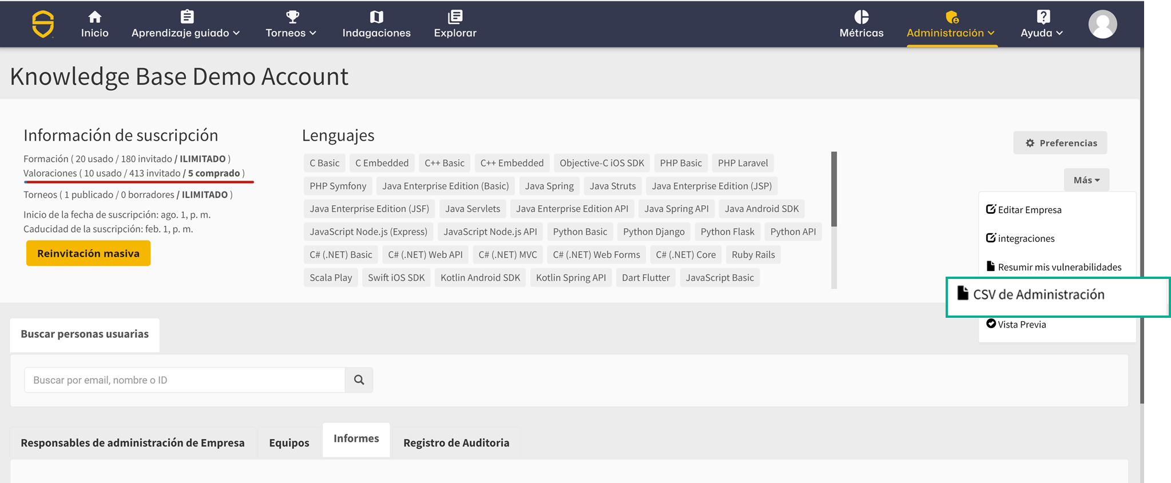Click the Python Django tag
Image resolution: width=1171 pixels, height=483 pixels.
(x=654, y=231)
